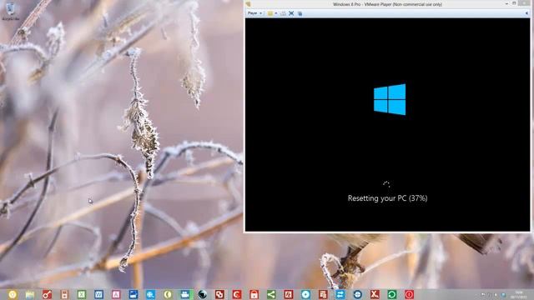The height and width of the screenshot is (300, 534).
Task: Open the yellow circle icon on the taskbar
Action: pos(13,294)
